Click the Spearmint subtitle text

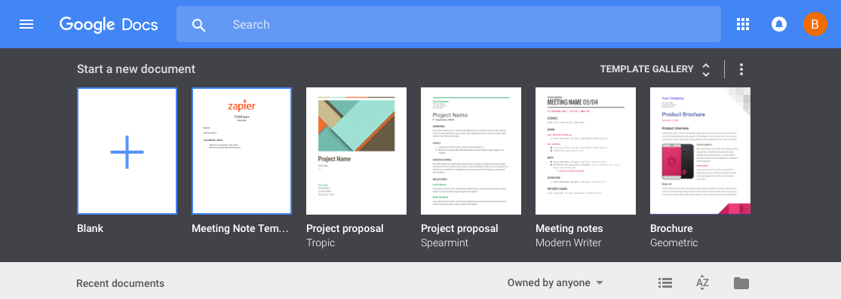coord(444,243)
